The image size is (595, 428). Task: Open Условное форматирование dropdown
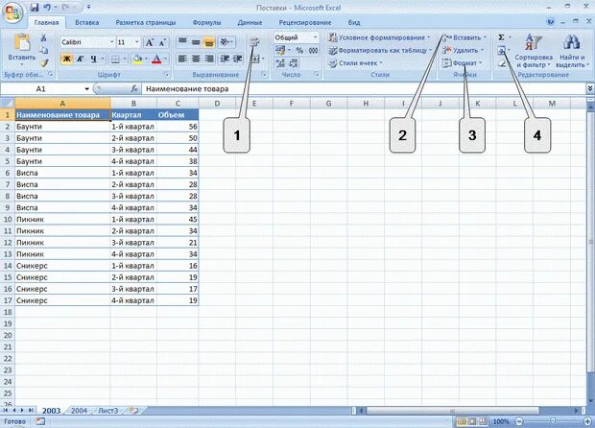coord(379,37)
